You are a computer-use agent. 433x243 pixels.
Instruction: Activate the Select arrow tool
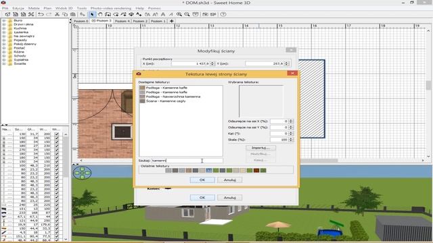pyautogui.click(x=92, y=14)
